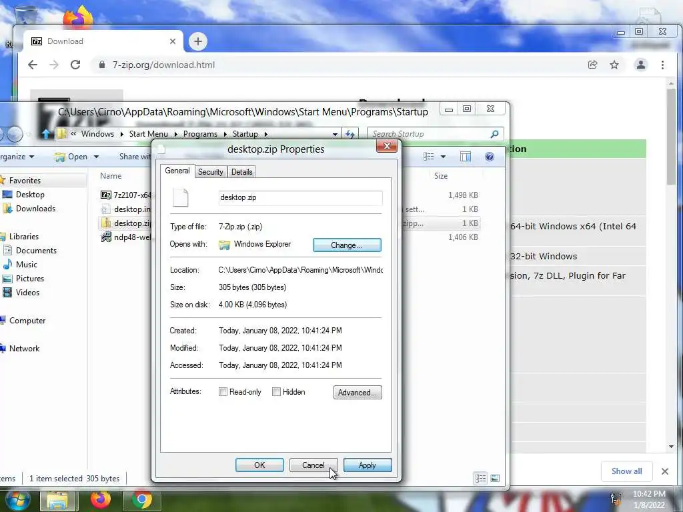Open Chrome share page icon
Screen dimensions: 683x512
[592, 65]
